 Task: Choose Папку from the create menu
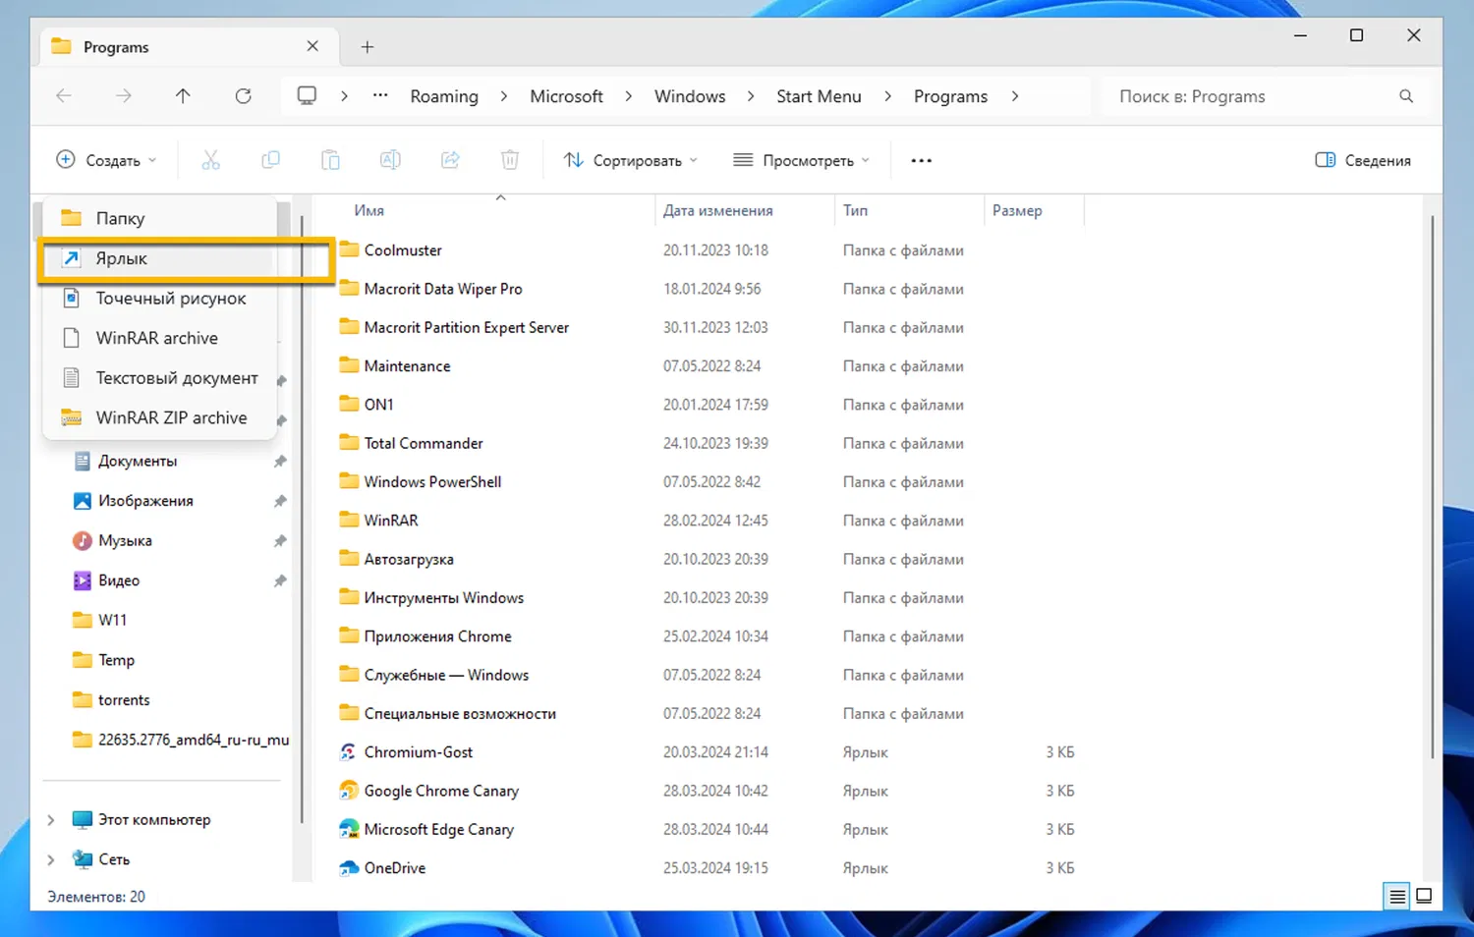(x=160, y=218)
